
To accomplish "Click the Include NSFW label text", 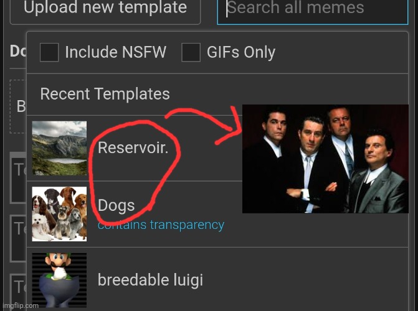I will (116, 52).
